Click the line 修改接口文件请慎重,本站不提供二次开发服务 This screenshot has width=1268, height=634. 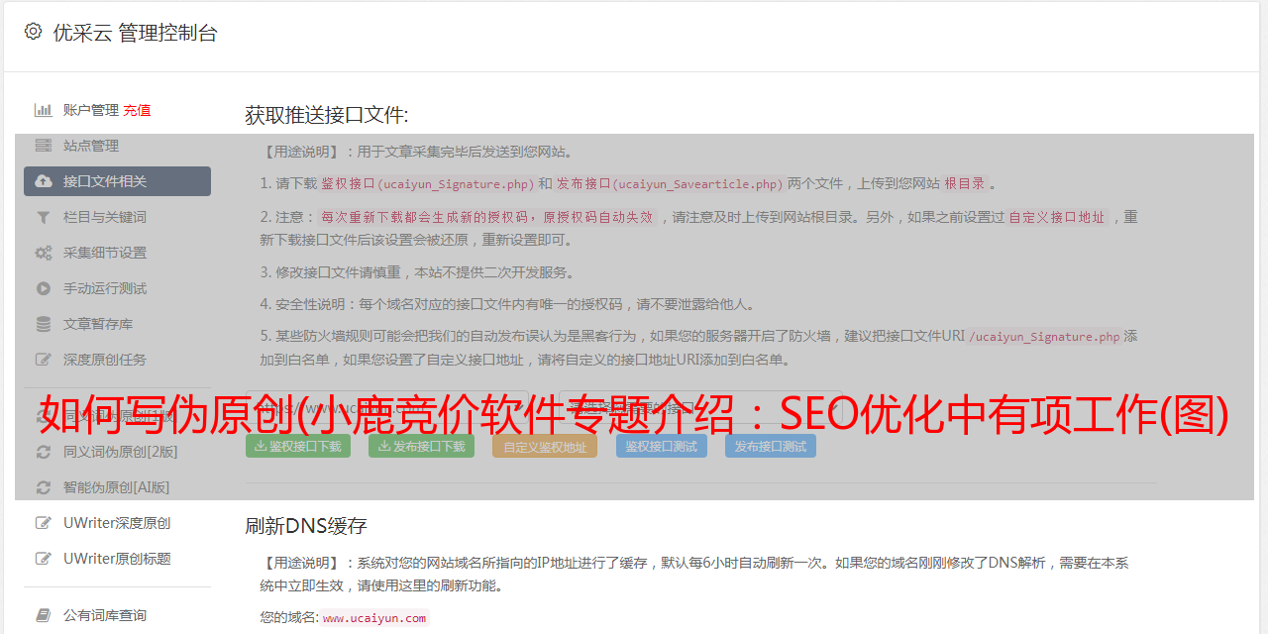click(417, 272)
